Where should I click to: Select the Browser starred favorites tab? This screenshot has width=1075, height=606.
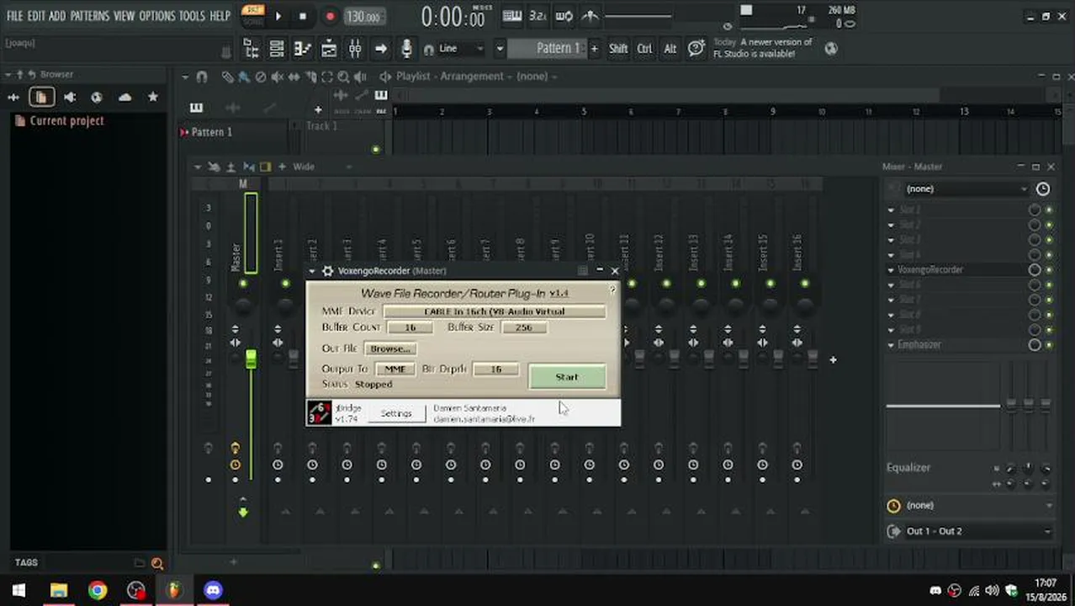[x=152, y=97]
